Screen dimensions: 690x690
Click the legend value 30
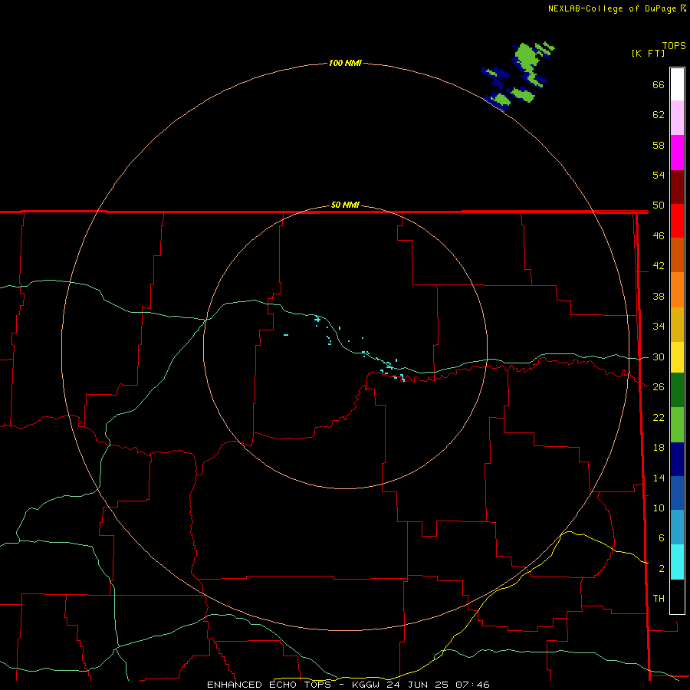click(659, 356)
